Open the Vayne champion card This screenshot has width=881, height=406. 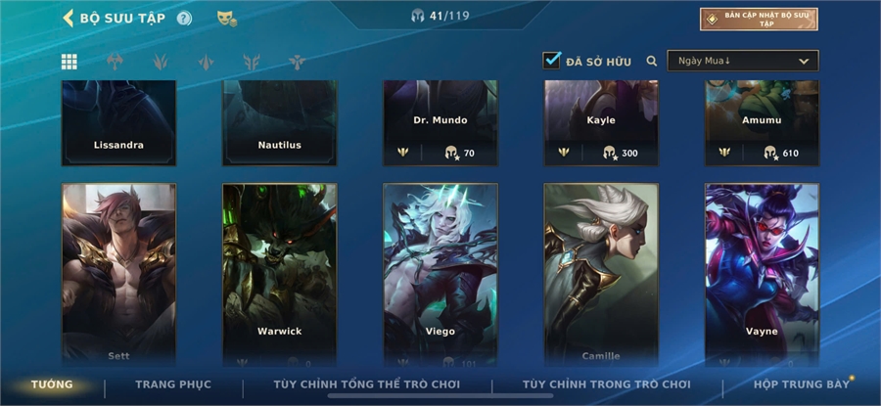pos(762,275)
